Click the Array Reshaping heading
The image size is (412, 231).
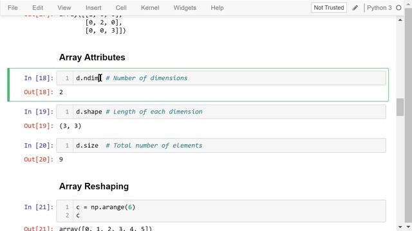[x=94, y=187]
